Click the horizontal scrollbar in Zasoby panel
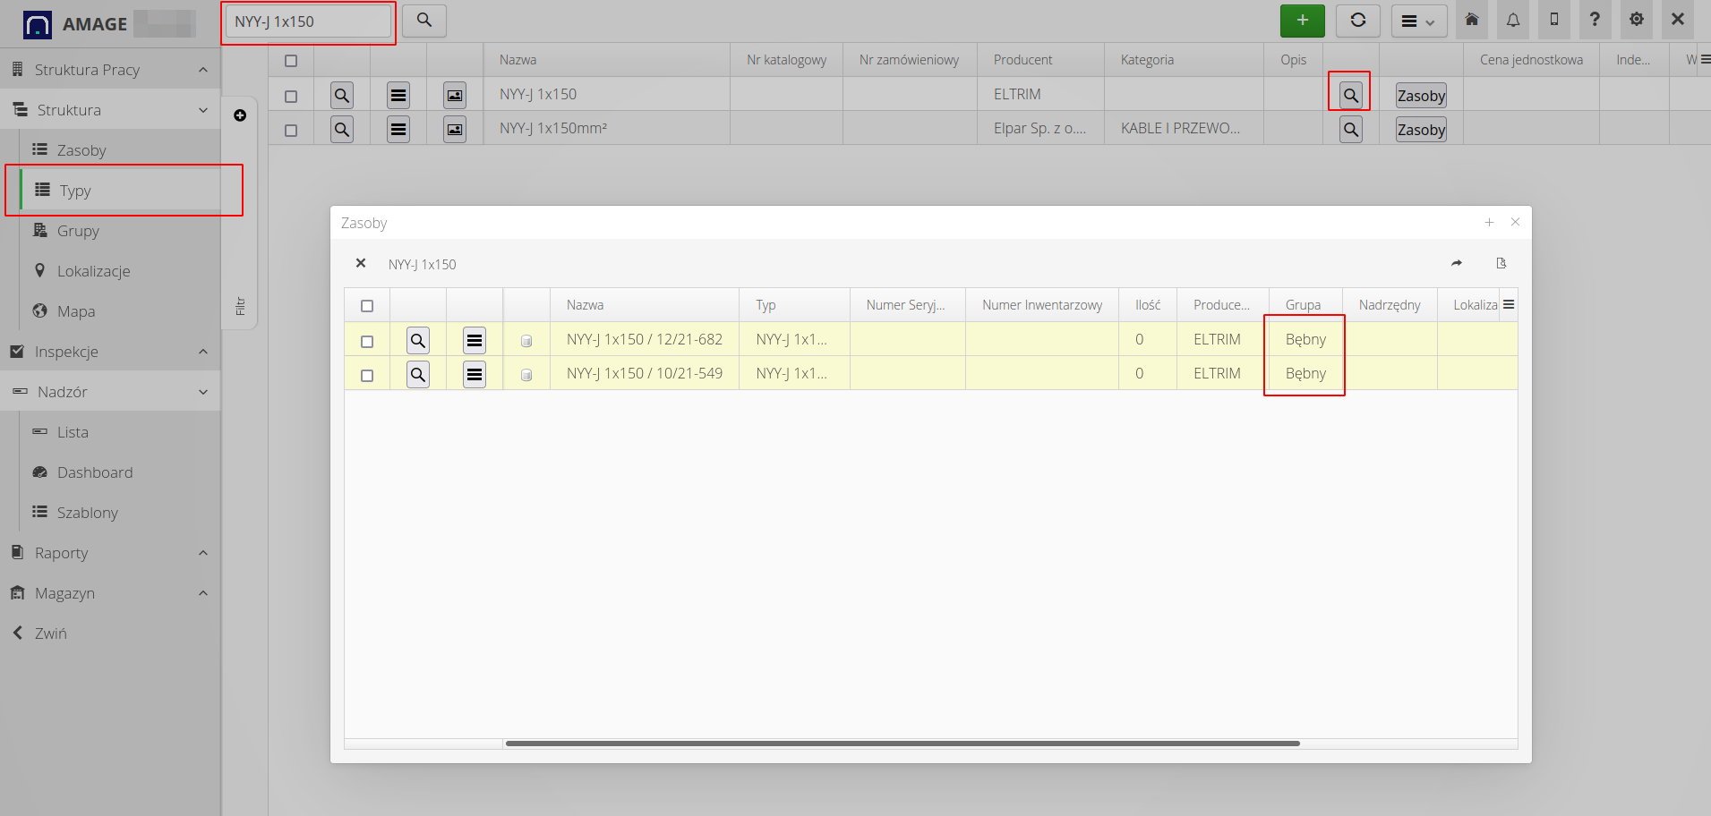1711x816 pixels. click(x=902, y=743)
